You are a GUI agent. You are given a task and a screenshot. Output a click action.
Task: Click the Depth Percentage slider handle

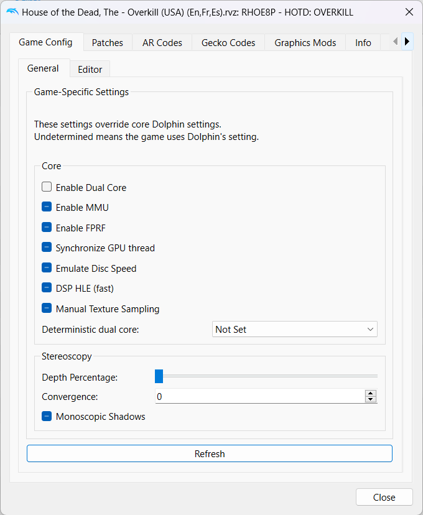159,376
